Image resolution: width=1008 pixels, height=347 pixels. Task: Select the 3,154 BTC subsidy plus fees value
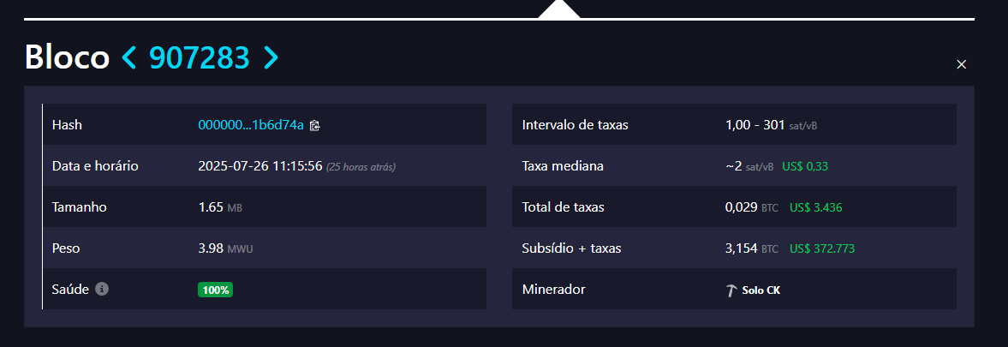751,248
